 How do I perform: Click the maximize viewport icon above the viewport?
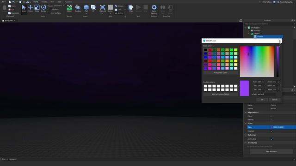click(x=240, y=20)
